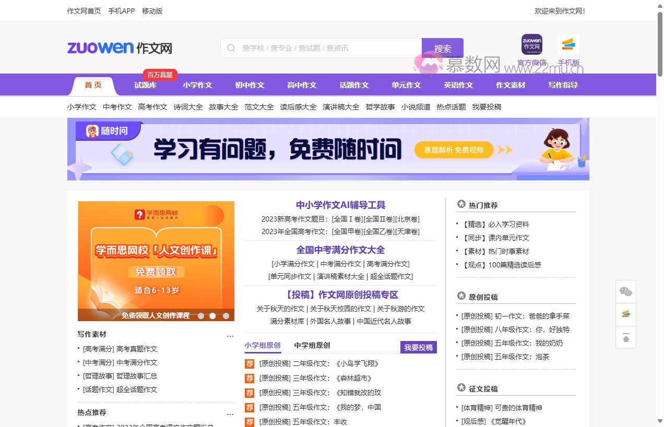Open the 试题库 menu with 百万真题 badge
This screenshot has height=427, width=664.
tap(145, 84)
